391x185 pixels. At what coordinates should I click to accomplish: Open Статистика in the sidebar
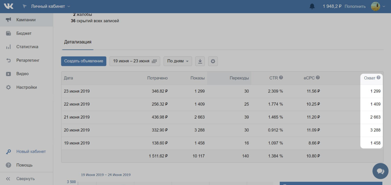click(27, 47)
